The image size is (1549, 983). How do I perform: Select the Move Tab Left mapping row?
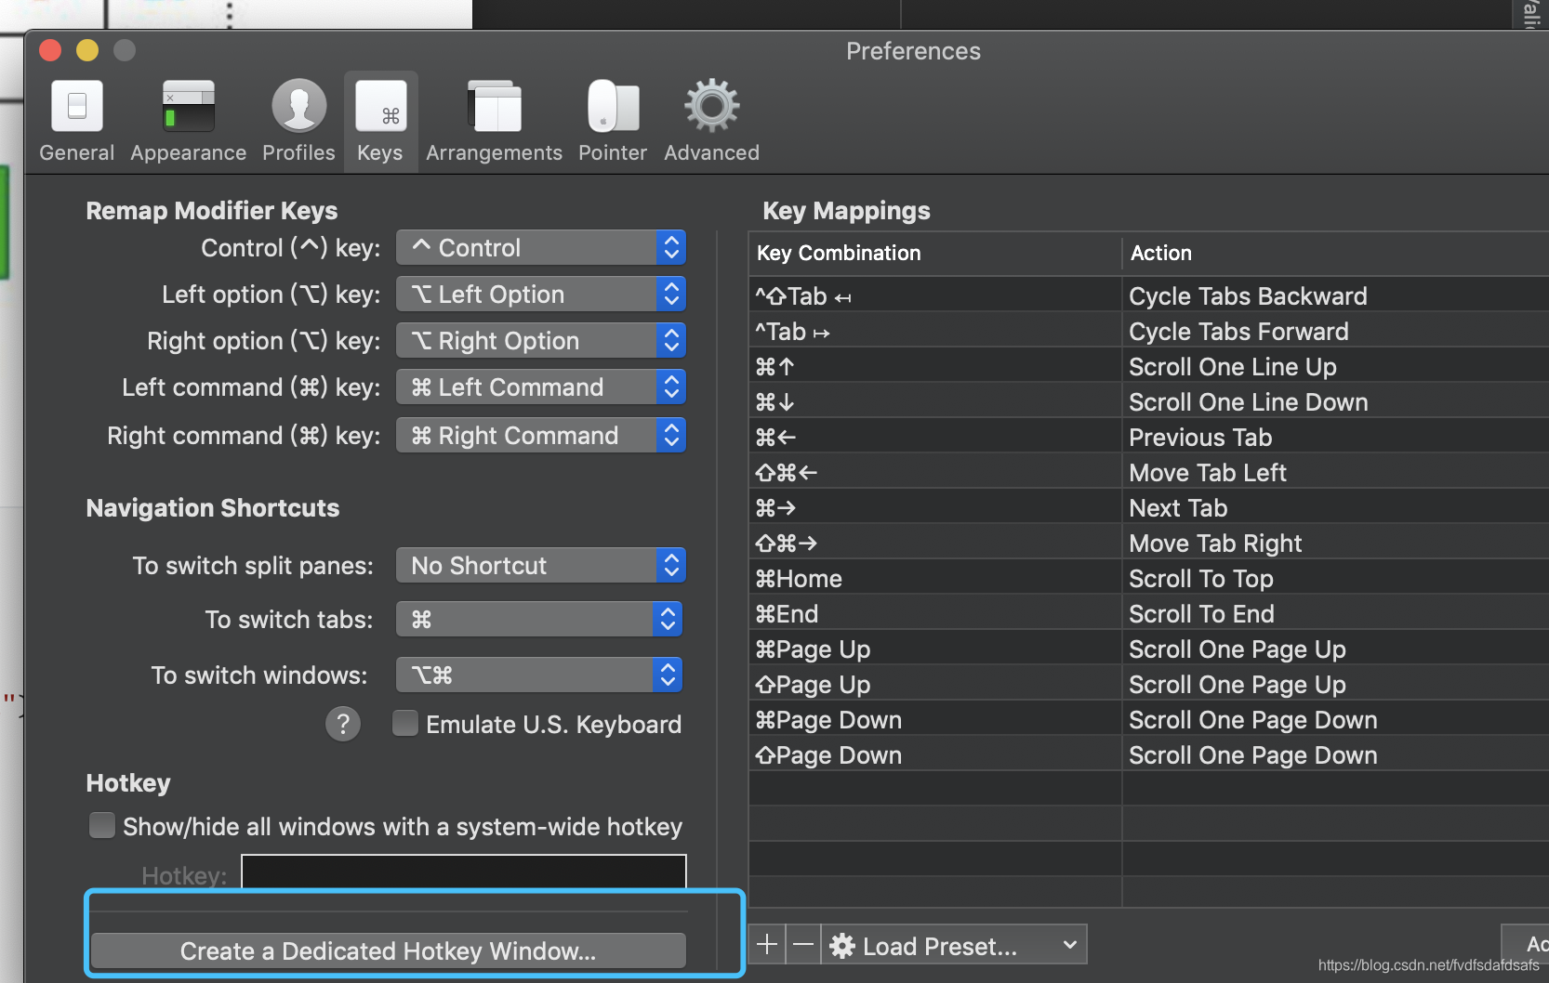point(1149,472)
